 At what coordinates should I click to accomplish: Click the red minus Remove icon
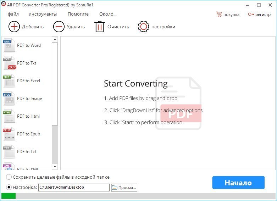[x=59, y=27]
